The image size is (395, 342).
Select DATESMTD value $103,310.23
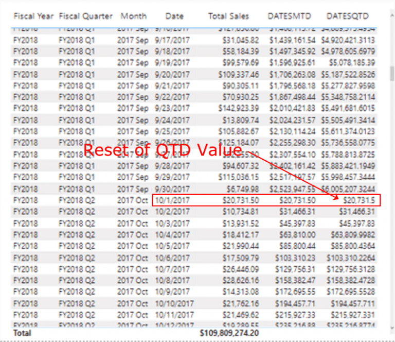pyautogui.click(x=295, y=258)
